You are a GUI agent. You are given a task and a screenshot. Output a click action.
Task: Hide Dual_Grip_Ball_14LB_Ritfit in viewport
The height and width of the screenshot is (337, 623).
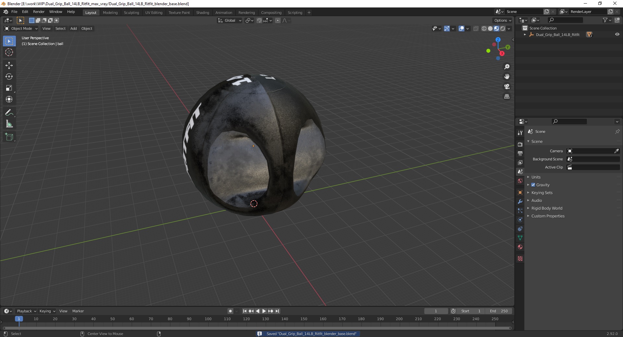click(x=617, y=34)
